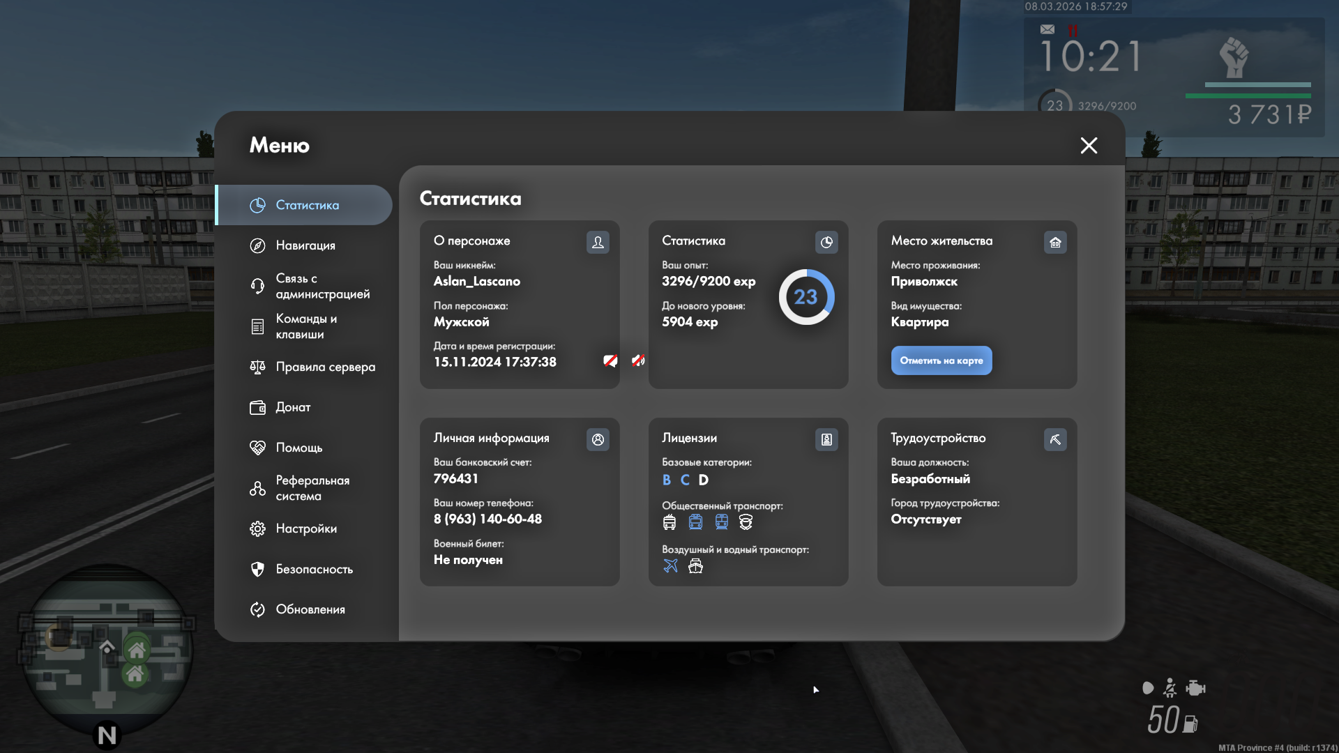Screen dimensions: 1339x753
Task: Click the house marker on minimap
Action: [x=137, y=650]
